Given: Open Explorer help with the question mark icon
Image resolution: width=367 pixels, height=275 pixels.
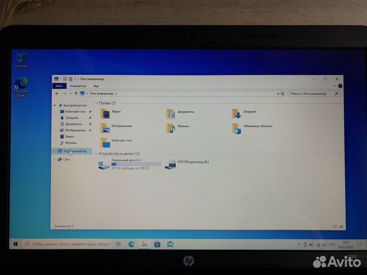Looking at the screenshot, I should coord(340,86).
